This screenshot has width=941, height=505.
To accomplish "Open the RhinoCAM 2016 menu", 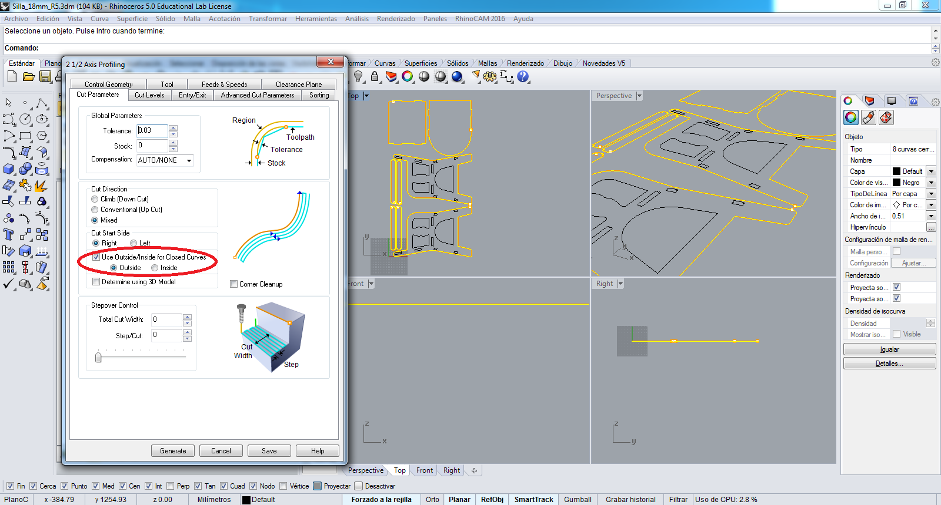I will click(480, 19).
